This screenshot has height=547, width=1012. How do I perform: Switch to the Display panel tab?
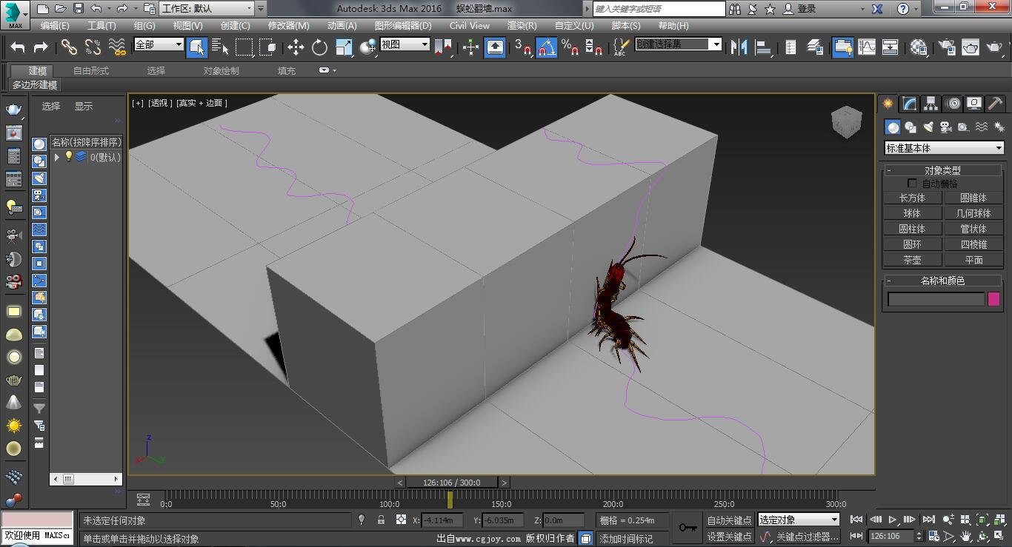point(974,104)
